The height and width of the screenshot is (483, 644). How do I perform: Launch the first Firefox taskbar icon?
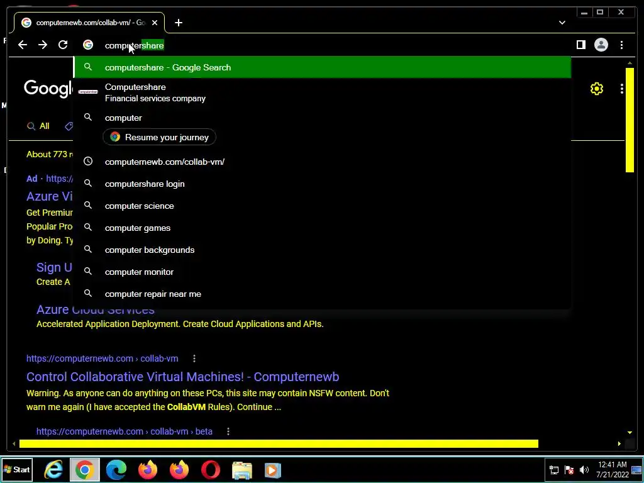click(x=147, y=470)
